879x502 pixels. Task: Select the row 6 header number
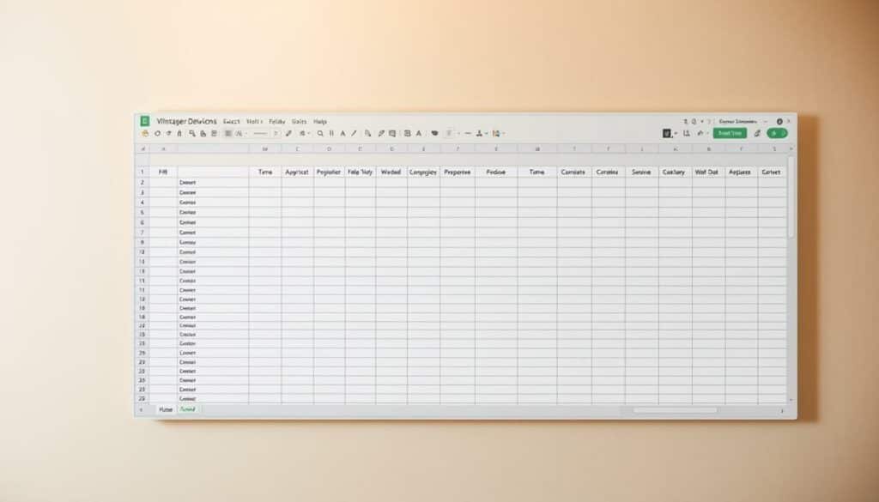[142, 222]
